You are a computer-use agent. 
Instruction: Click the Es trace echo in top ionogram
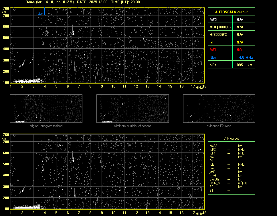pos(26,81)
